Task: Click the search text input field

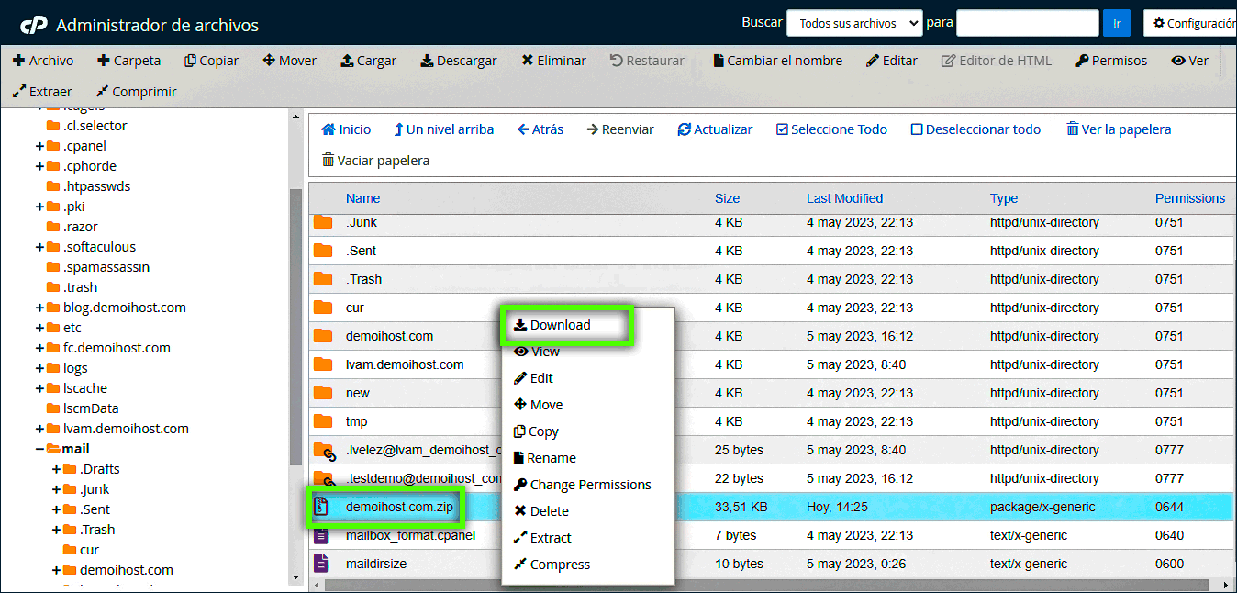Action: [1027, 24]
